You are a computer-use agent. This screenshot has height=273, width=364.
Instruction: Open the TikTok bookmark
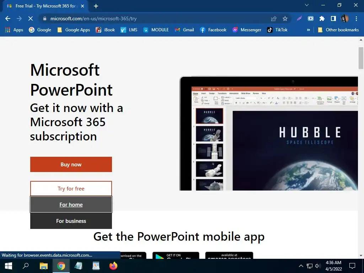pyautogui.click(x=277, y=30)
